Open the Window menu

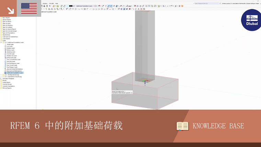pyautogui.click(x=45, y=3)
